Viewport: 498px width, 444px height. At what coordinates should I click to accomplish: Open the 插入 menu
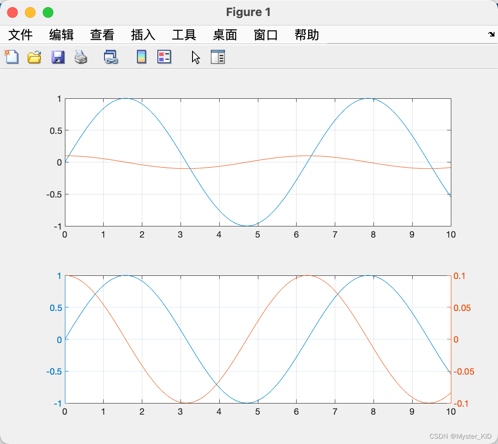143,35
